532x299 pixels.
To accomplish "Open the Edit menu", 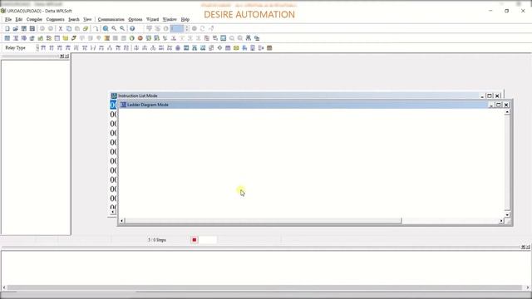I will (18, 19).
